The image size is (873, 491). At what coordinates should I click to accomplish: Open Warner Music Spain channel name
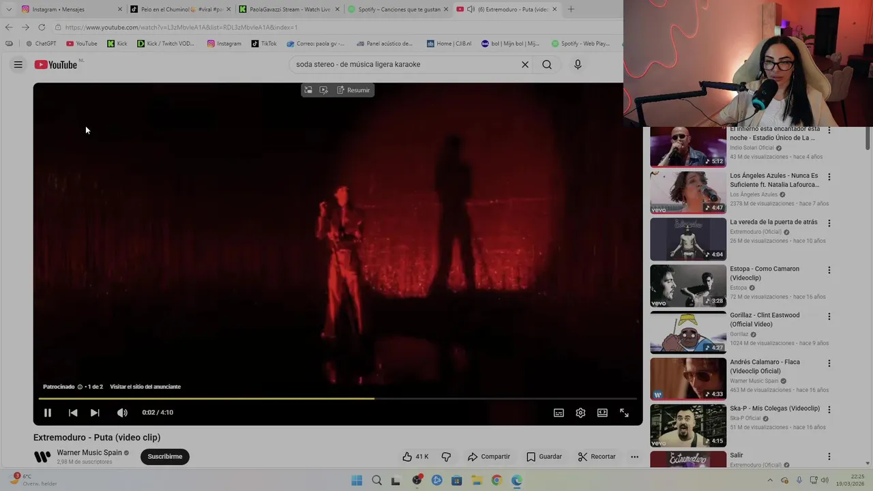[x=89, y=453]
